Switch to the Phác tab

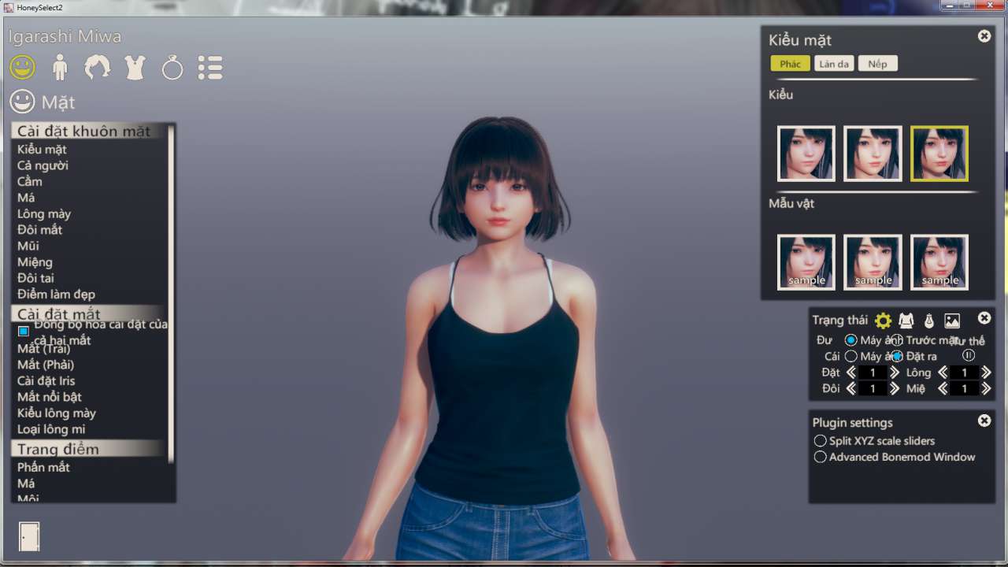(790, 64)
